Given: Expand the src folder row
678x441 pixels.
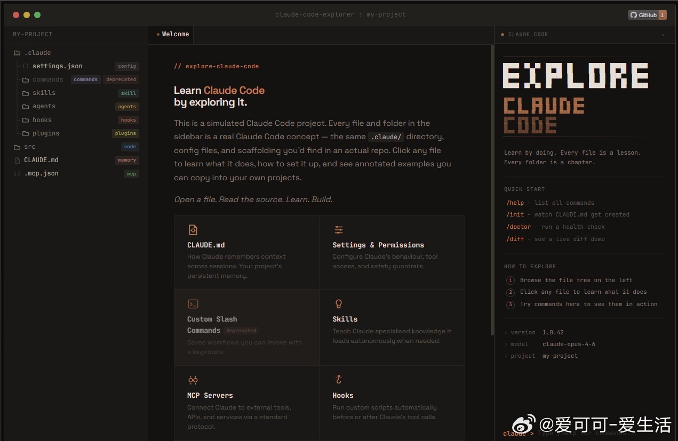Looking at the screenshot, I should [x=76, y=147].
